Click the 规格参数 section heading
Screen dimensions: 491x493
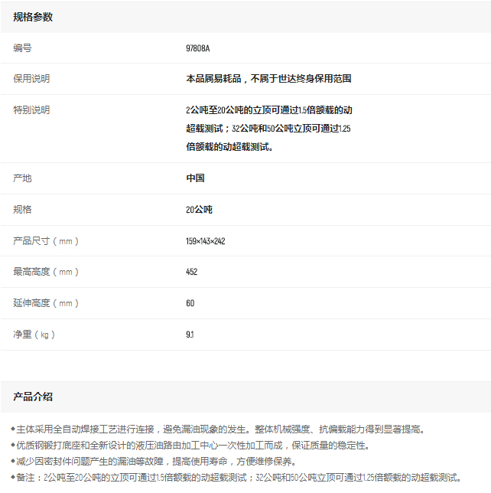click(33, 17)
